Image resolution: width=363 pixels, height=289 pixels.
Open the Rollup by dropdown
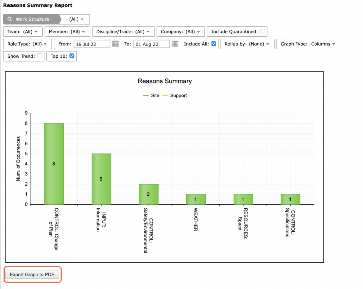(247, 44)
